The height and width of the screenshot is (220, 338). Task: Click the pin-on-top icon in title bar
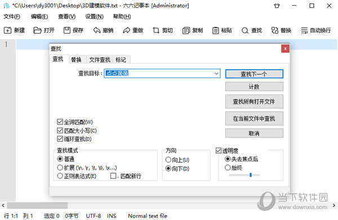coord(277,6)
